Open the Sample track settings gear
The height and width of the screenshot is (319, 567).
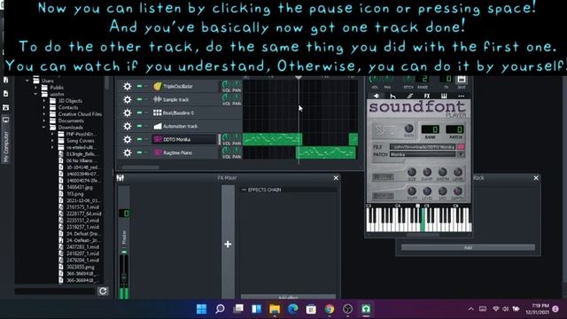click(127, 99)
